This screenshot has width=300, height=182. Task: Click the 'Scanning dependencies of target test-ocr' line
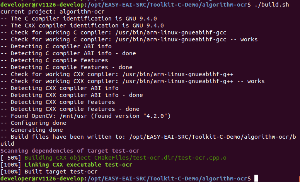pyautogui.click(x=70, y=151)
